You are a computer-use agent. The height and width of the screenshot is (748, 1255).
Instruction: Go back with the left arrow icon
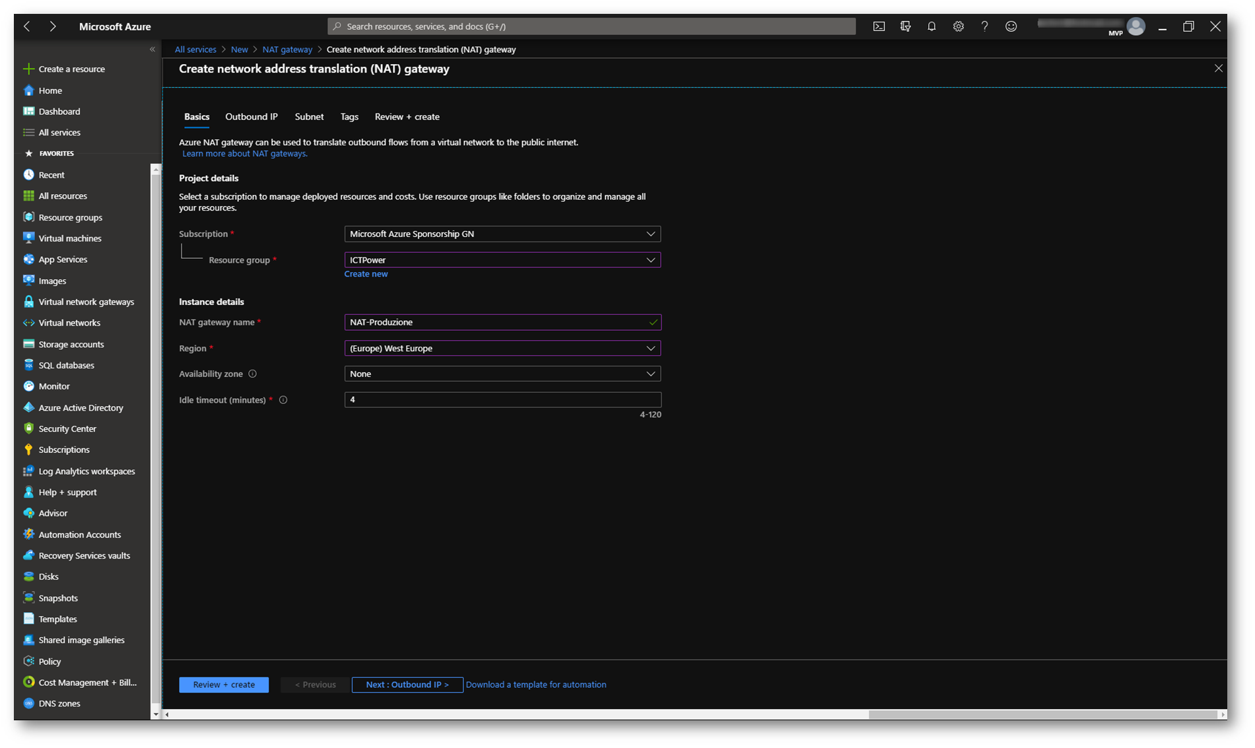point(27,26)
